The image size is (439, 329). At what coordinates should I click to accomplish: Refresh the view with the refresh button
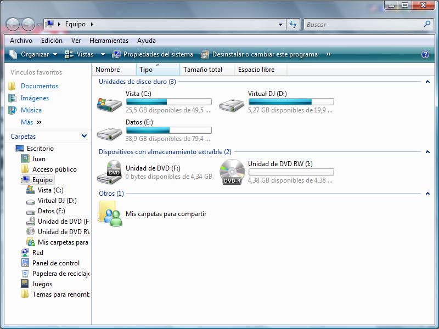(293, 24)
